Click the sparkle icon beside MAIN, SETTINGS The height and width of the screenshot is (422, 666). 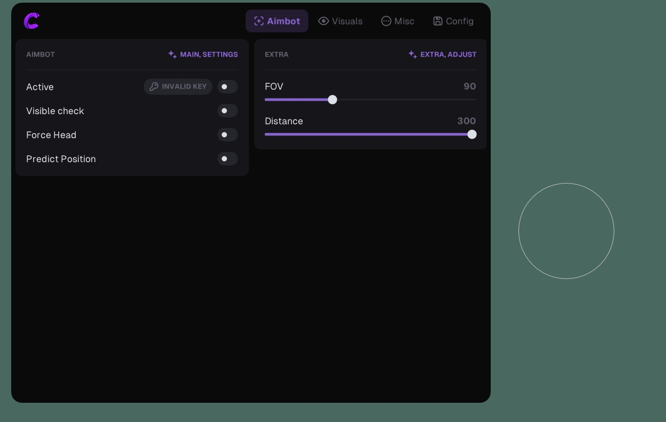(x=171, y=54)
